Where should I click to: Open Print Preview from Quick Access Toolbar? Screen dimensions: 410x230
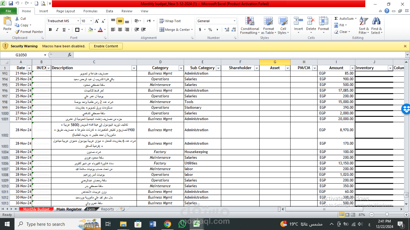click(x=43, y=4)
